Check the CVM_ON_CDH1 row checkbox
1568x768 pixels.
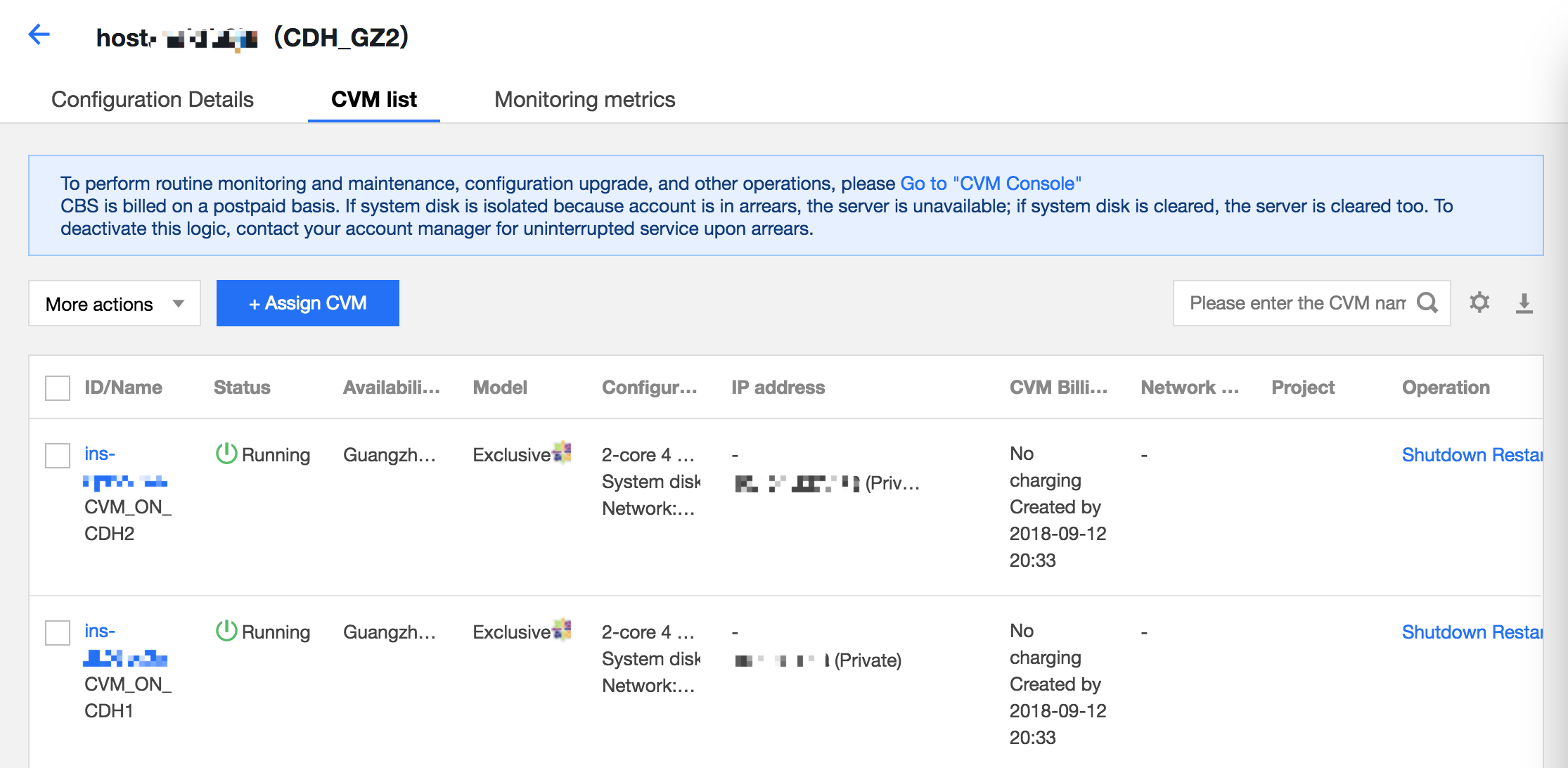pos(58,632)
